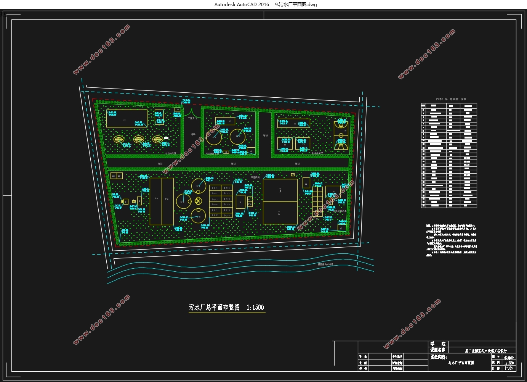Click the '学 院' title block cell
This screenshot has width=527, height=382.
438,344
